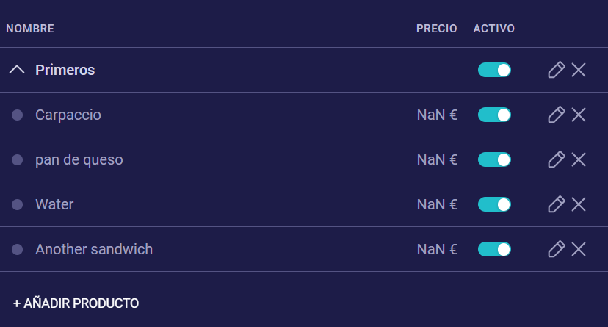Delete the Primeros category

579,70
